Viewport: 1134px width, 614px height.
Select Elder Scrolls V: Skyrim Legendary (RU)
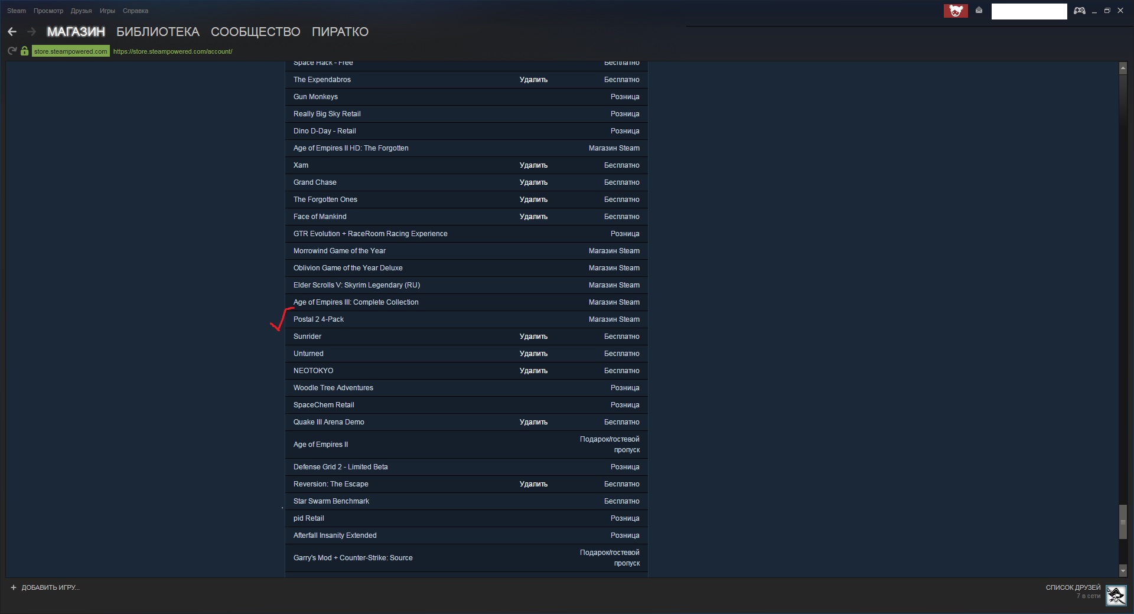357,285
